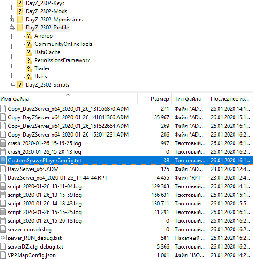The width and height of the screenshot is (253, 259).
Task: Click the DayZ_2302-Keys folder question-mark icon
Action: pos(20,3)
